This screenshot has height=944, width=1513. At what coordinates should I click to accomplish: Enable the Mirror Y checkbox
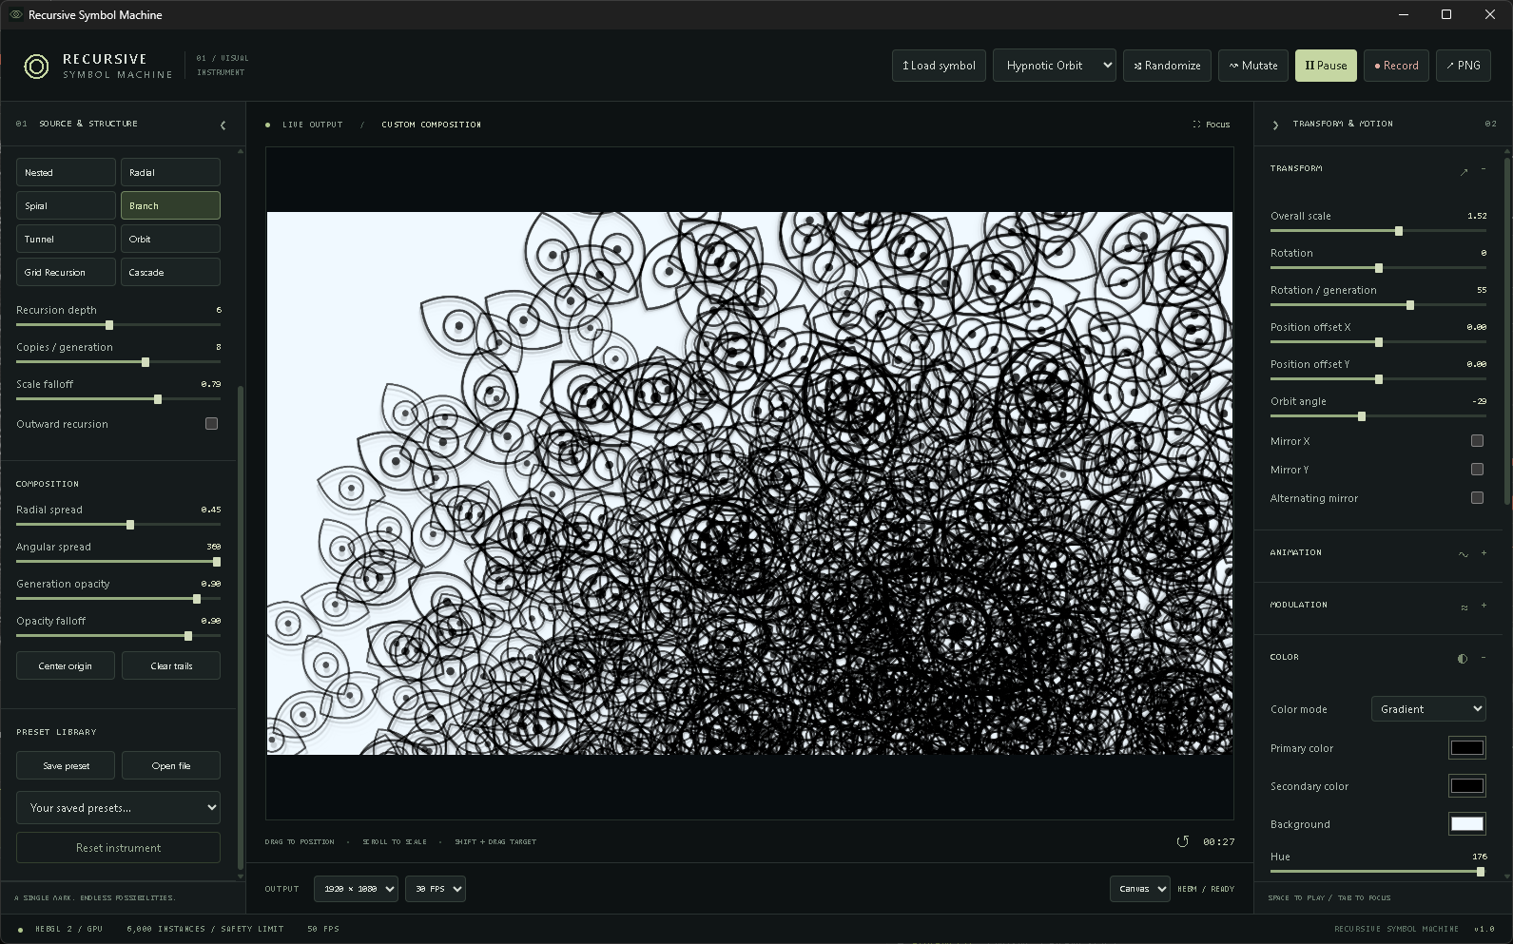[1477, 470]
